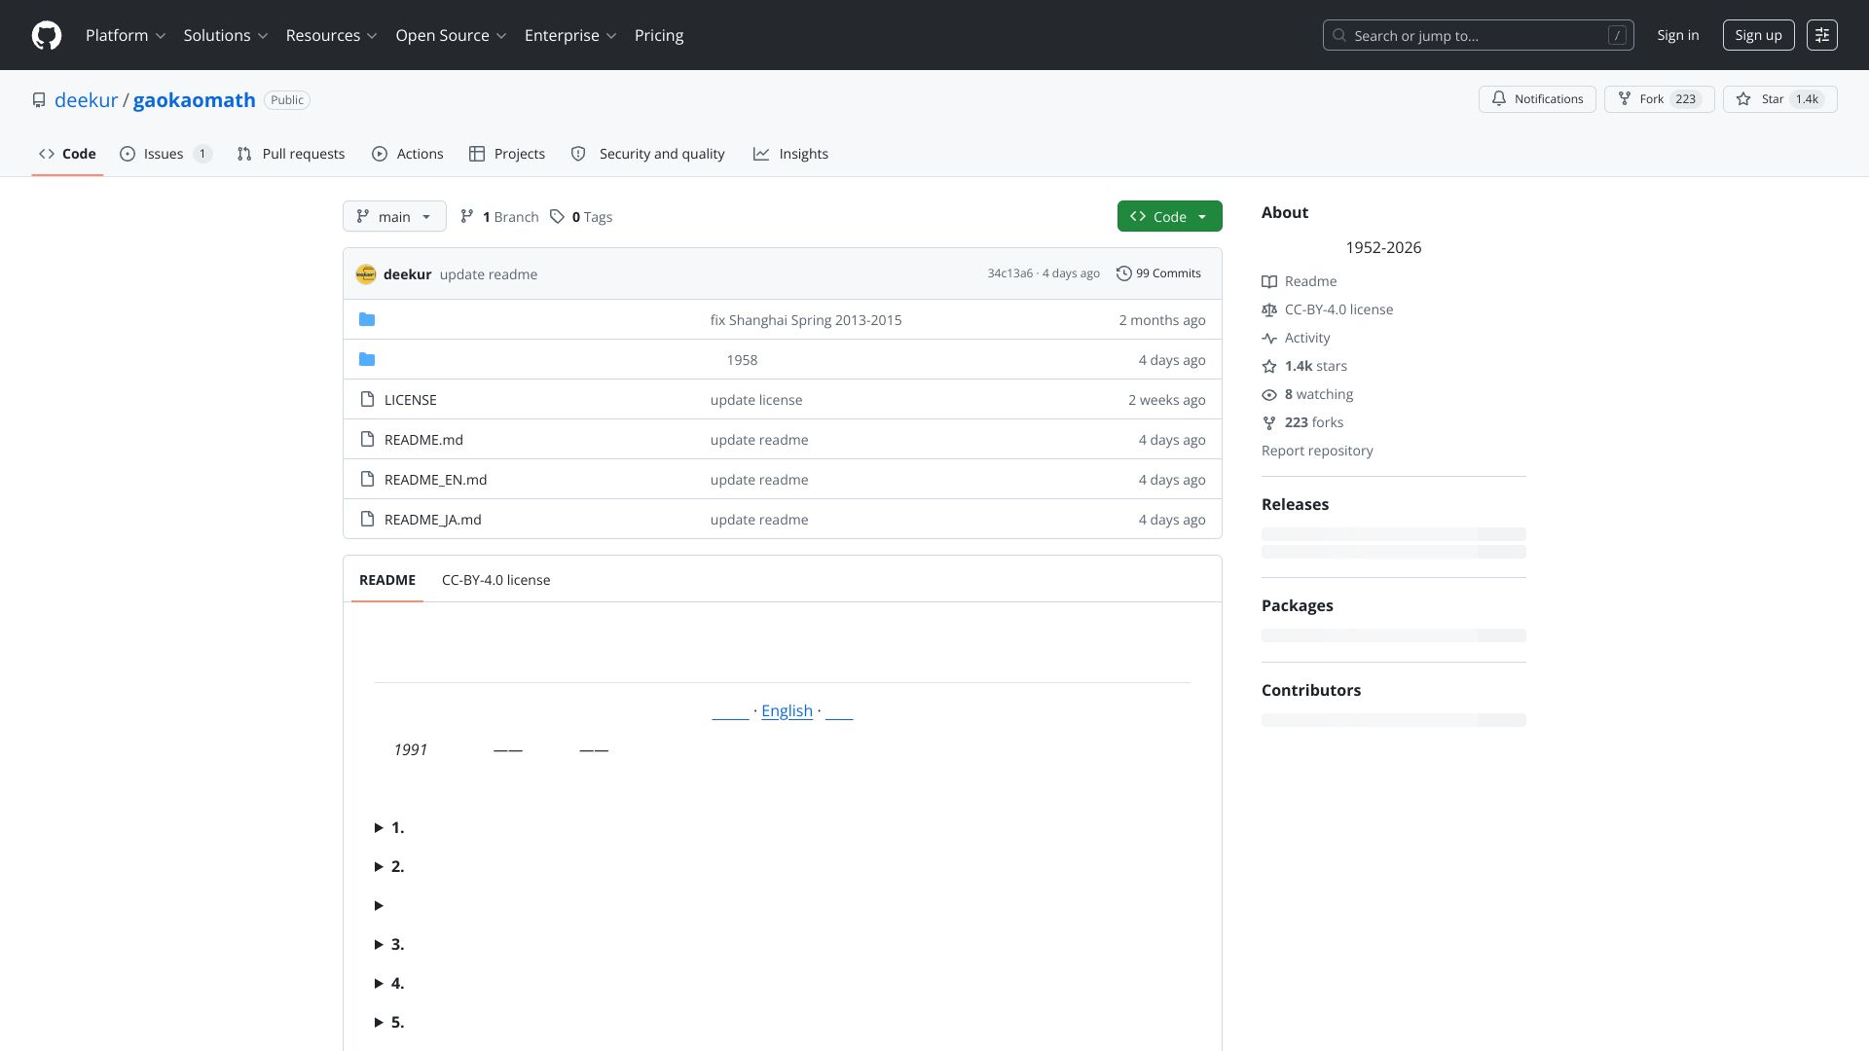Click the eye icon beside 8 watching
The image size is (1869, 1051).
(1269, 394)
